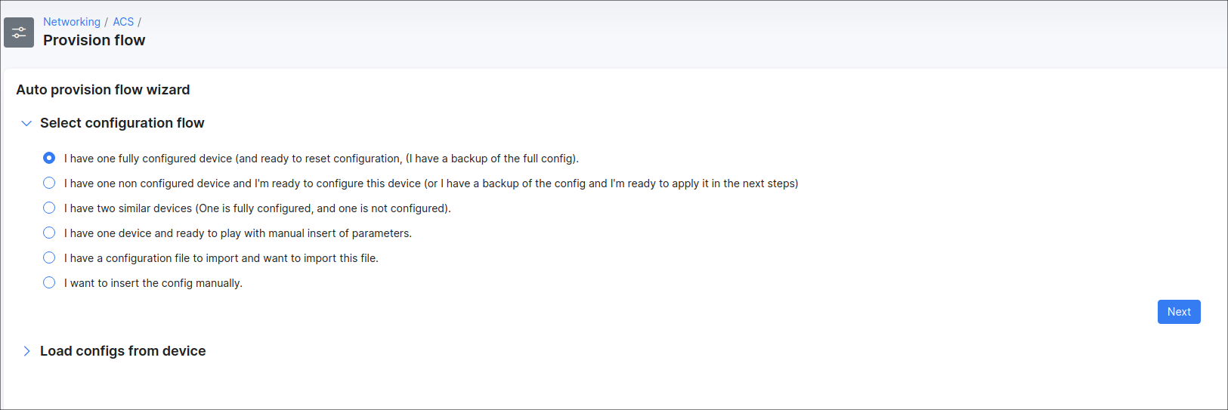Viewport: 1228px width, 410px height.
Task: Select the two similar devices radio option
Action: [49, 208]
